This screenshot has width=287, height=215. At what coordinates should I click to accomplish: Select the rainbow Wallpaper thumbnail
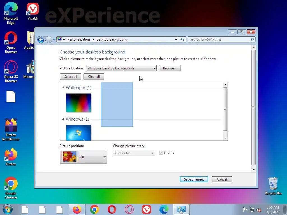[78, 103]
